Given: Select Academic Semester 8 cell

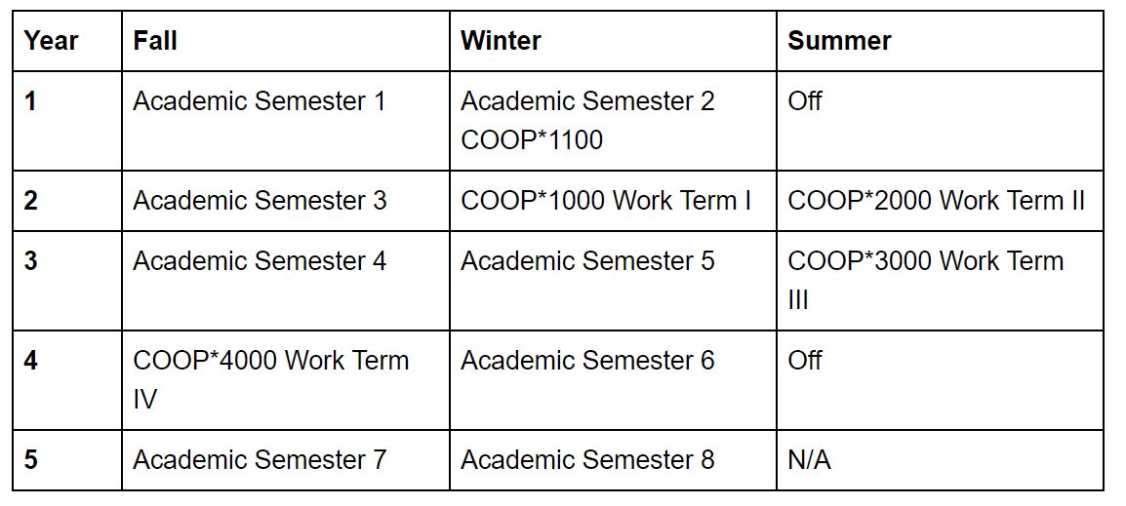Looking at the screenshot, I should 614,460.
